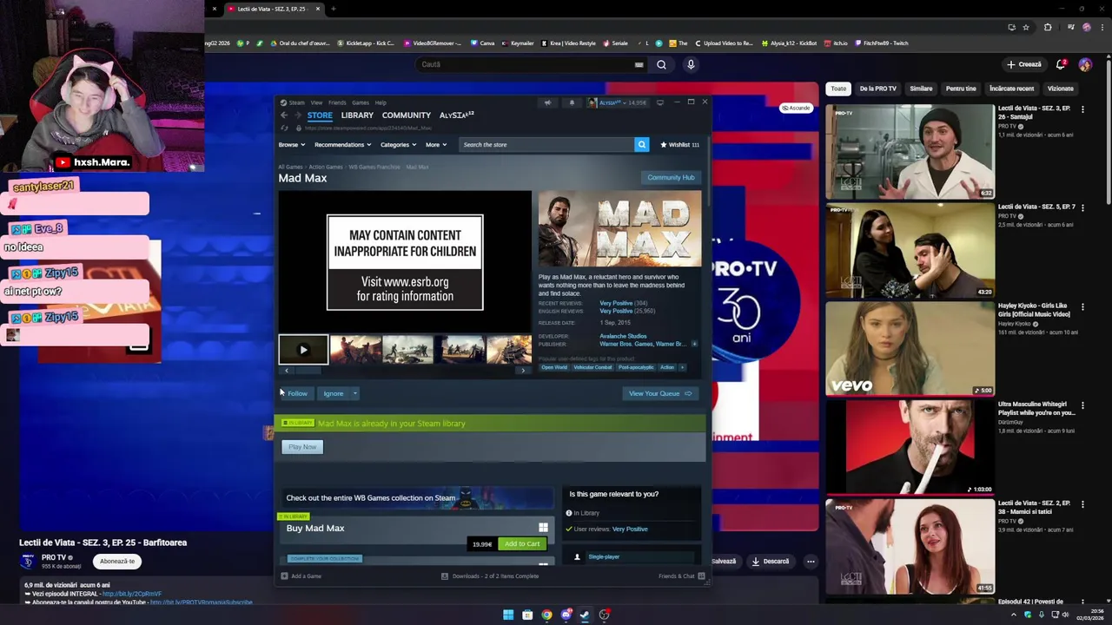The image size is (1112, 625).
Task: Expand the Ignore button dropdown arrow
Action: point(354,393)
